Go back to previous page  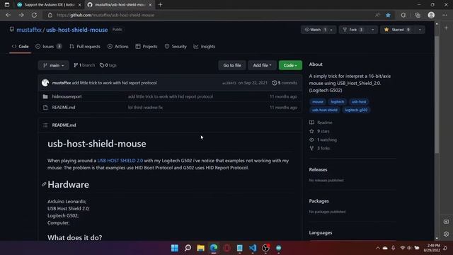tap(8, 15)
